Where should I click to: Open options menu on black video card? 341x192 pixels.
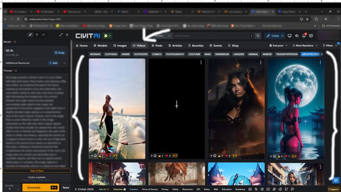point(201,62)
